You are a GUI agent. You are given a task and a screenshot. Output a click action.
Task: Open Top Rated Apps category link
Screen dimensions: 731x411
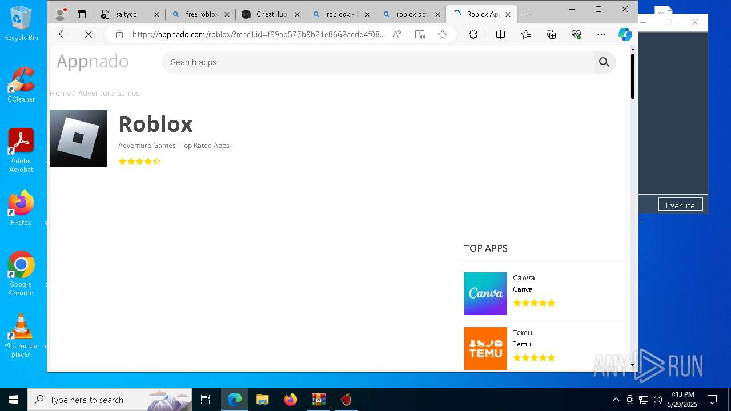[204, 146]
